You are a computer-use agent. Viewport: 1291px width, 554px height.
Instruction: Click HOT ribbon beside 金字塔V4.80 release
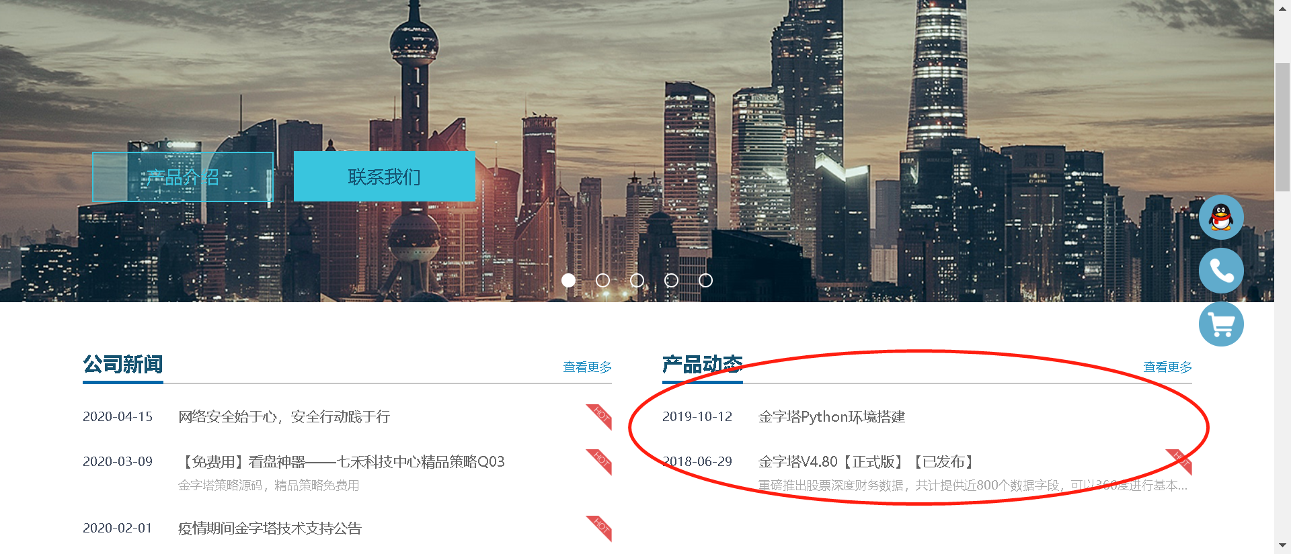[x=1179, y=462]
